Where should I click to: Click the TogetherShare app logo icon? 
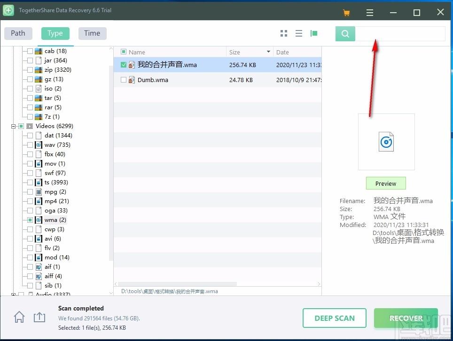click(x=8, y=10)
